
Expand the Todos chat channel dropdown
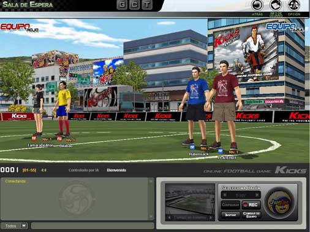(24, 226)
